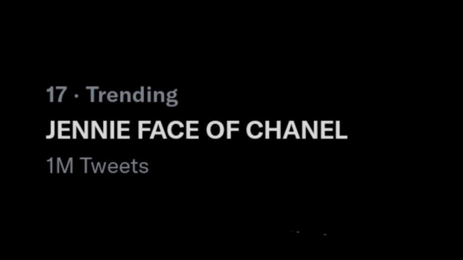
Task: Click the letter g ending Trending
Action: tap(172, 97)
